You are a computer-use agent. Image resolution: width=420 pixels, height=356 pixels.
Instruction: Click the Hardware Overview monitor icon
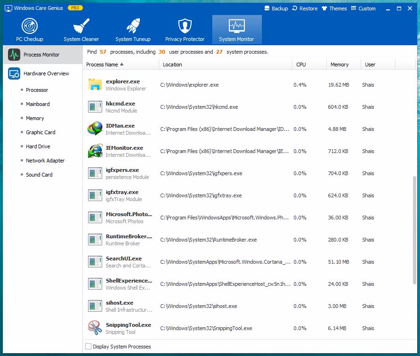pyautogui.click(x=14, y=73)
